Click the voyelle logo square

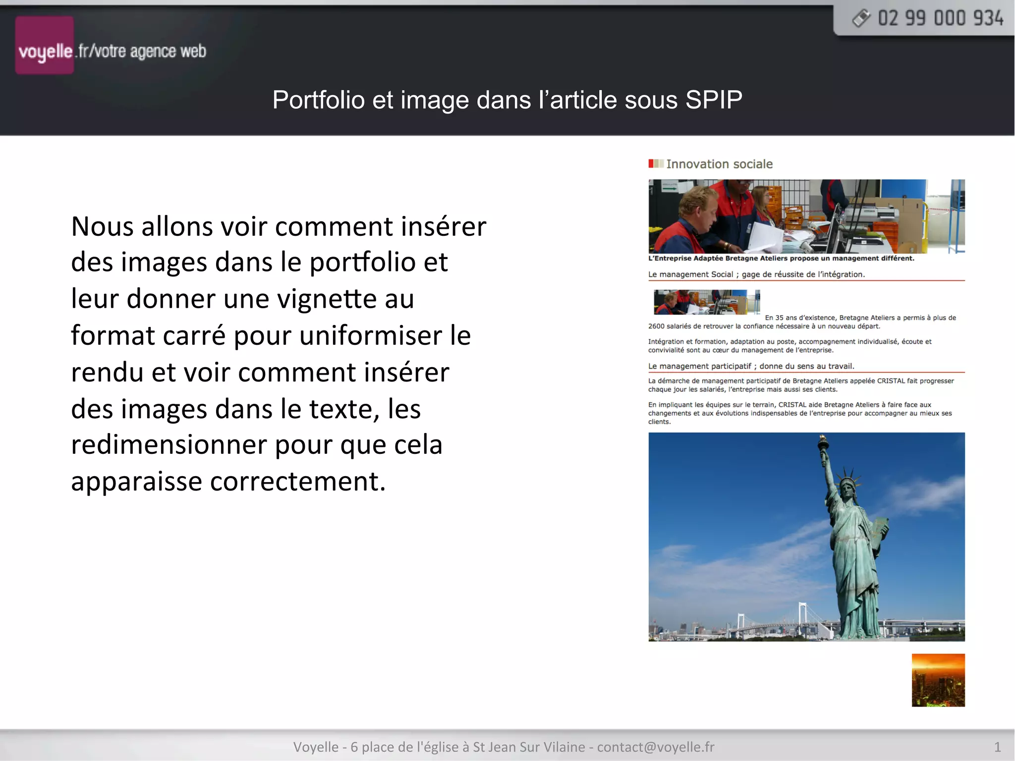(x=45, y=46)
